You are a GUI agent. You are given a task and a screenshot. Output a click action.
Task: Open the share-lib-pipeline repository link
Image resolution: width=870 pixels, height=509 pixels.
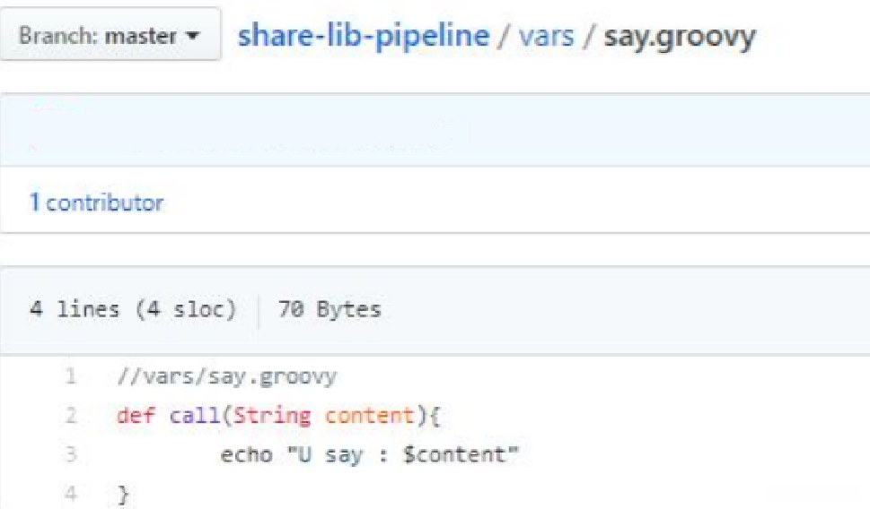click(364, 37)
